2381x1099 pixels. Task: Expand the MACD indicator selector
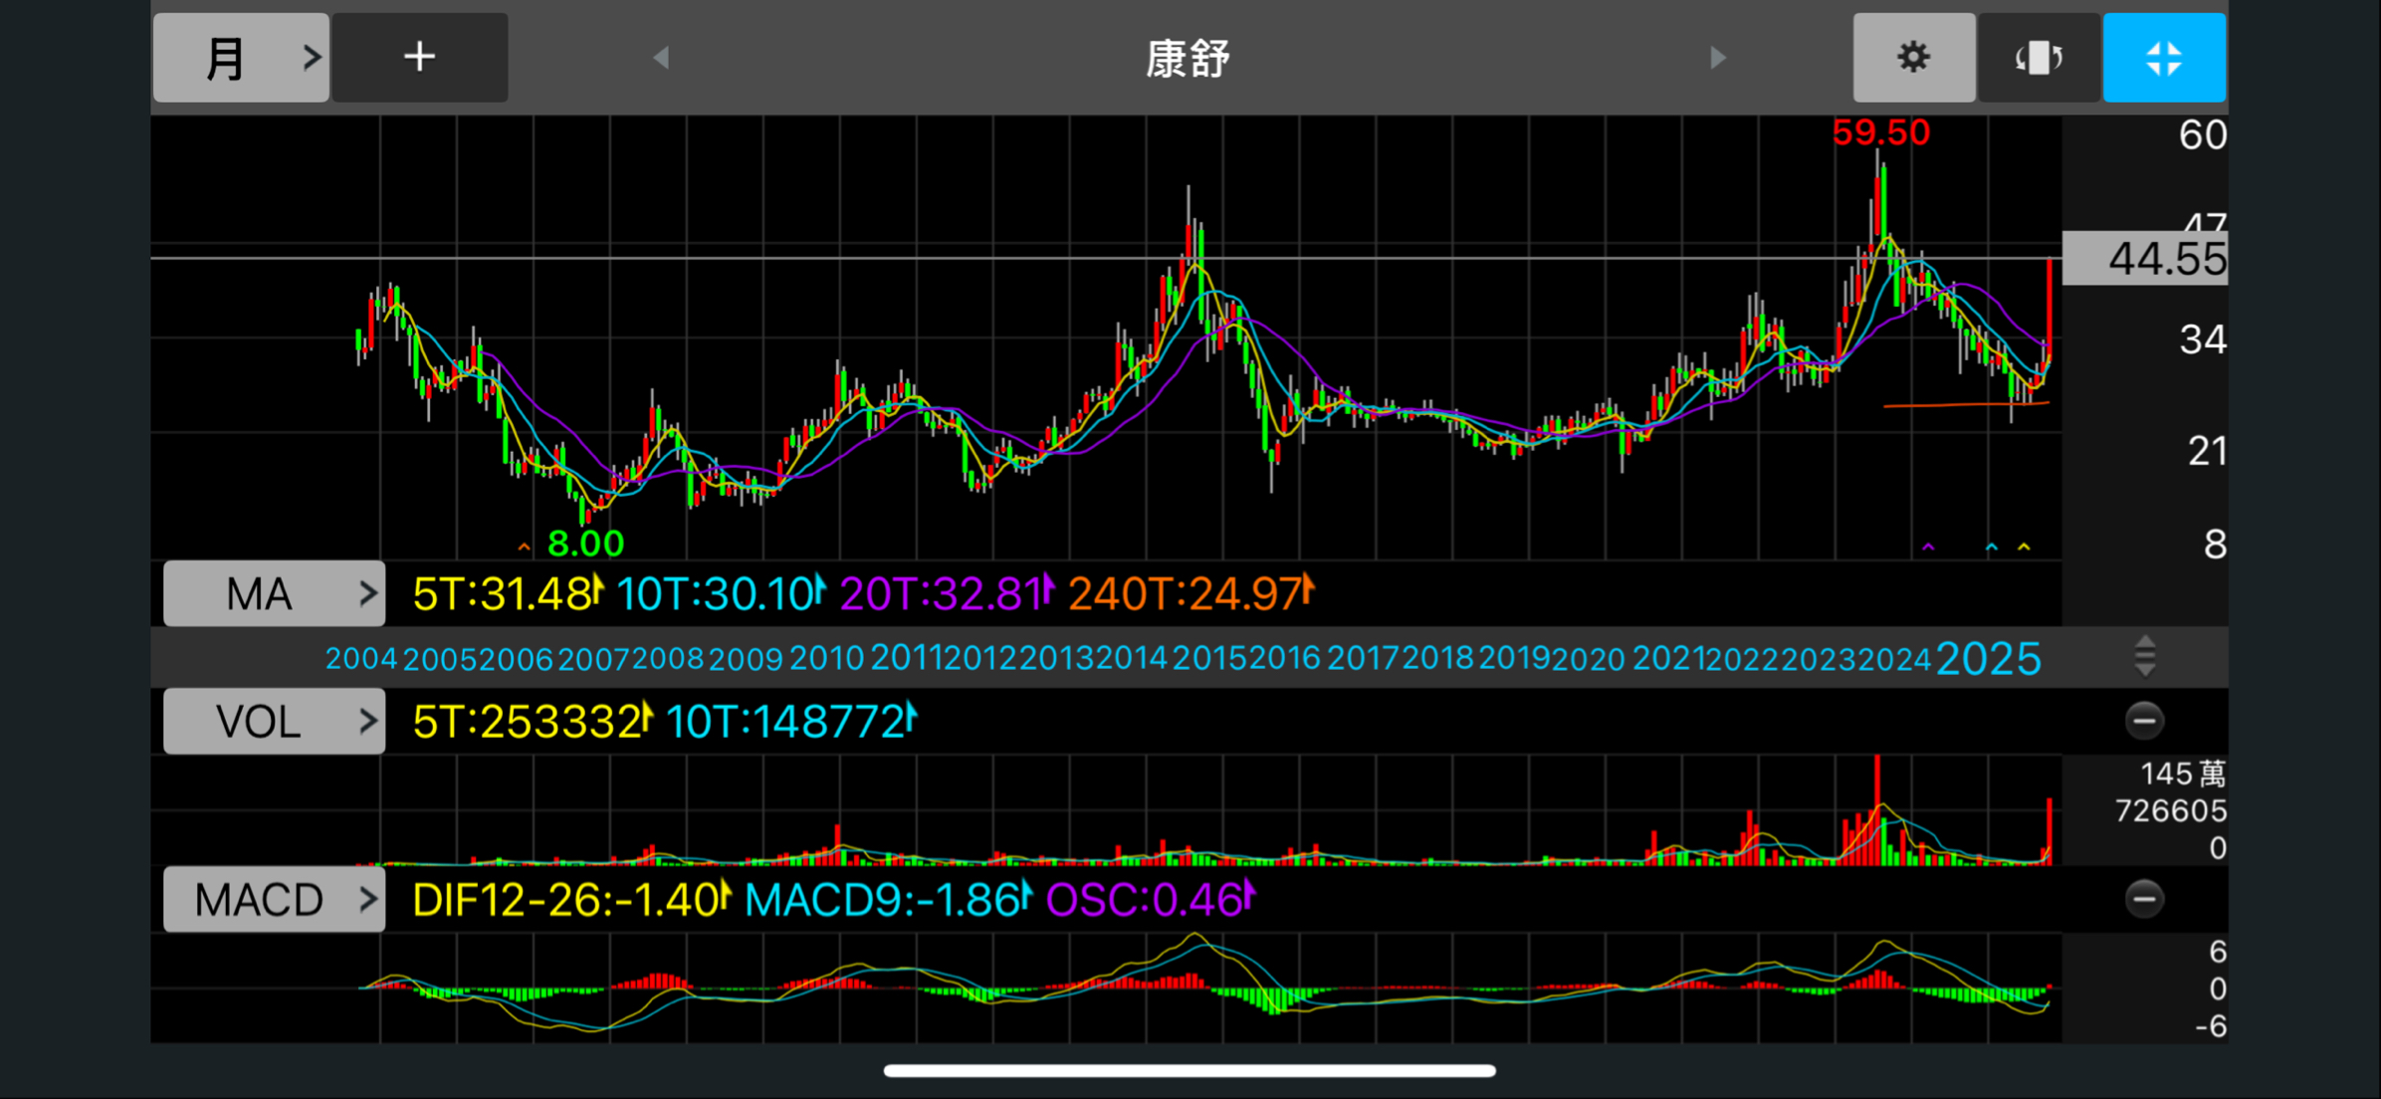click(274, 899)
